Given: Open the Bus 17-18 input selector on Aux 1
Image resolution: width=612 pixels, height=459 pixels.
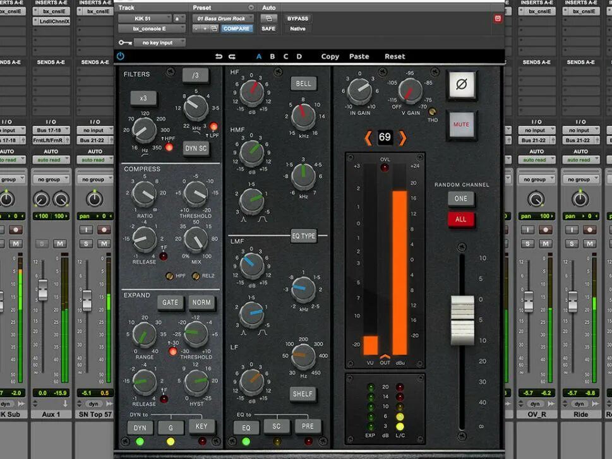Looking at the screenshot, I should click(51, 130).
